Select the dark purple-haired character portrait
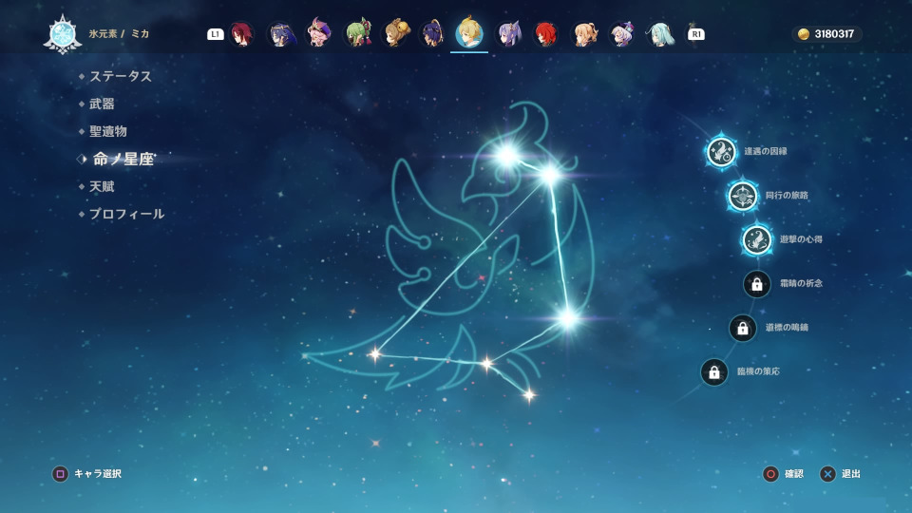The width and height of the screenshot is (912, 513). (433, 34)
